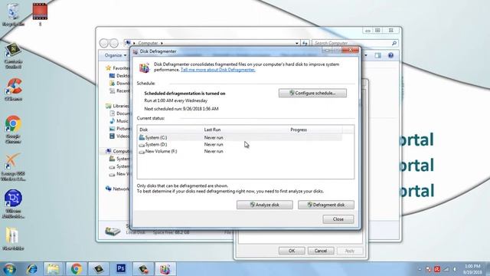Viewport: 490px width, 276px height.
Task: Click the network icon in system tray
Action: coord(446,269)
